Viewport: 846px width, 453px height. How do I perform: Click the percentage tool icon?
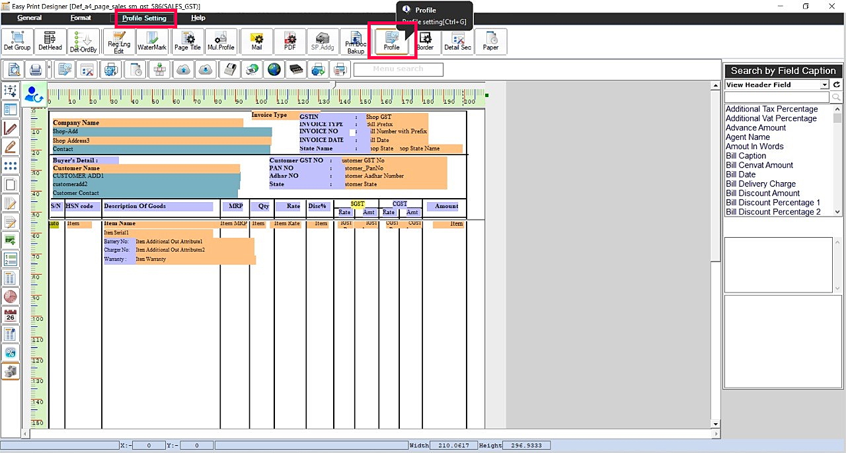click(11, 353)
